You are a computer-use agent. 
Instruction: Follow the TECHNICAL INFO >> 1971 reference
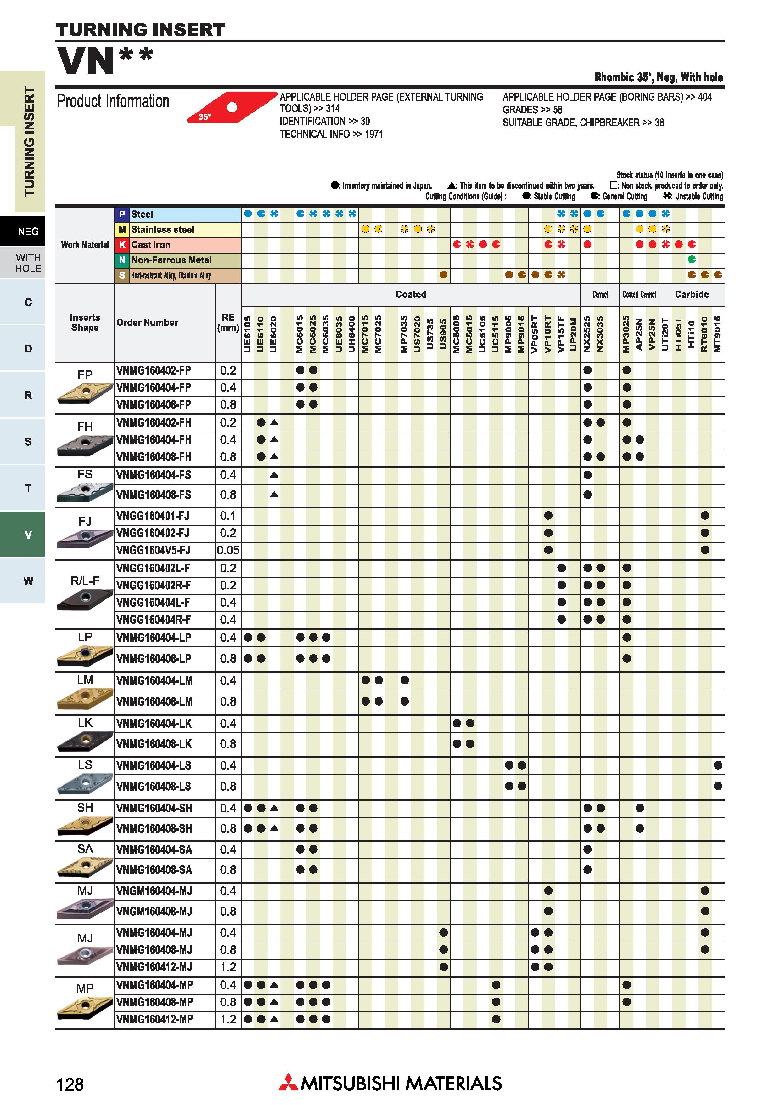pos(331,134)
